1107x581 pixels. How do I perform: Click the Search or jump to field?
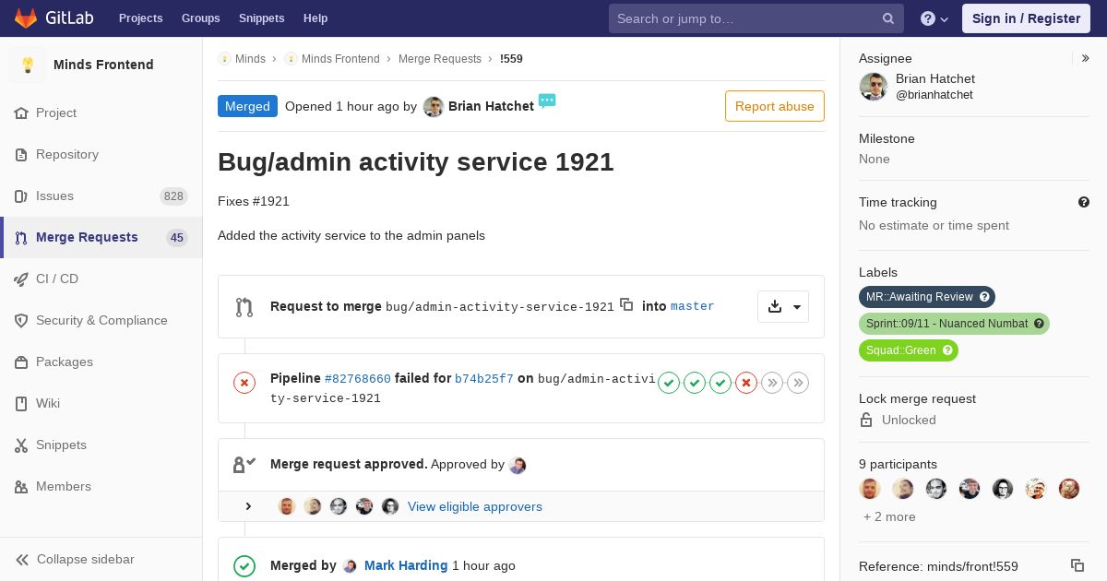(756, 18)
